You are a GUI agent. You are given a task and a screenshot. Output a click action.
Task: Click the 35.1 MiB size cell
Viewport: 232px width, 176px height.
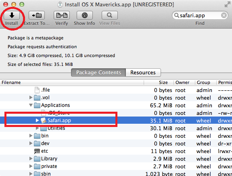(x=161, y=121)
